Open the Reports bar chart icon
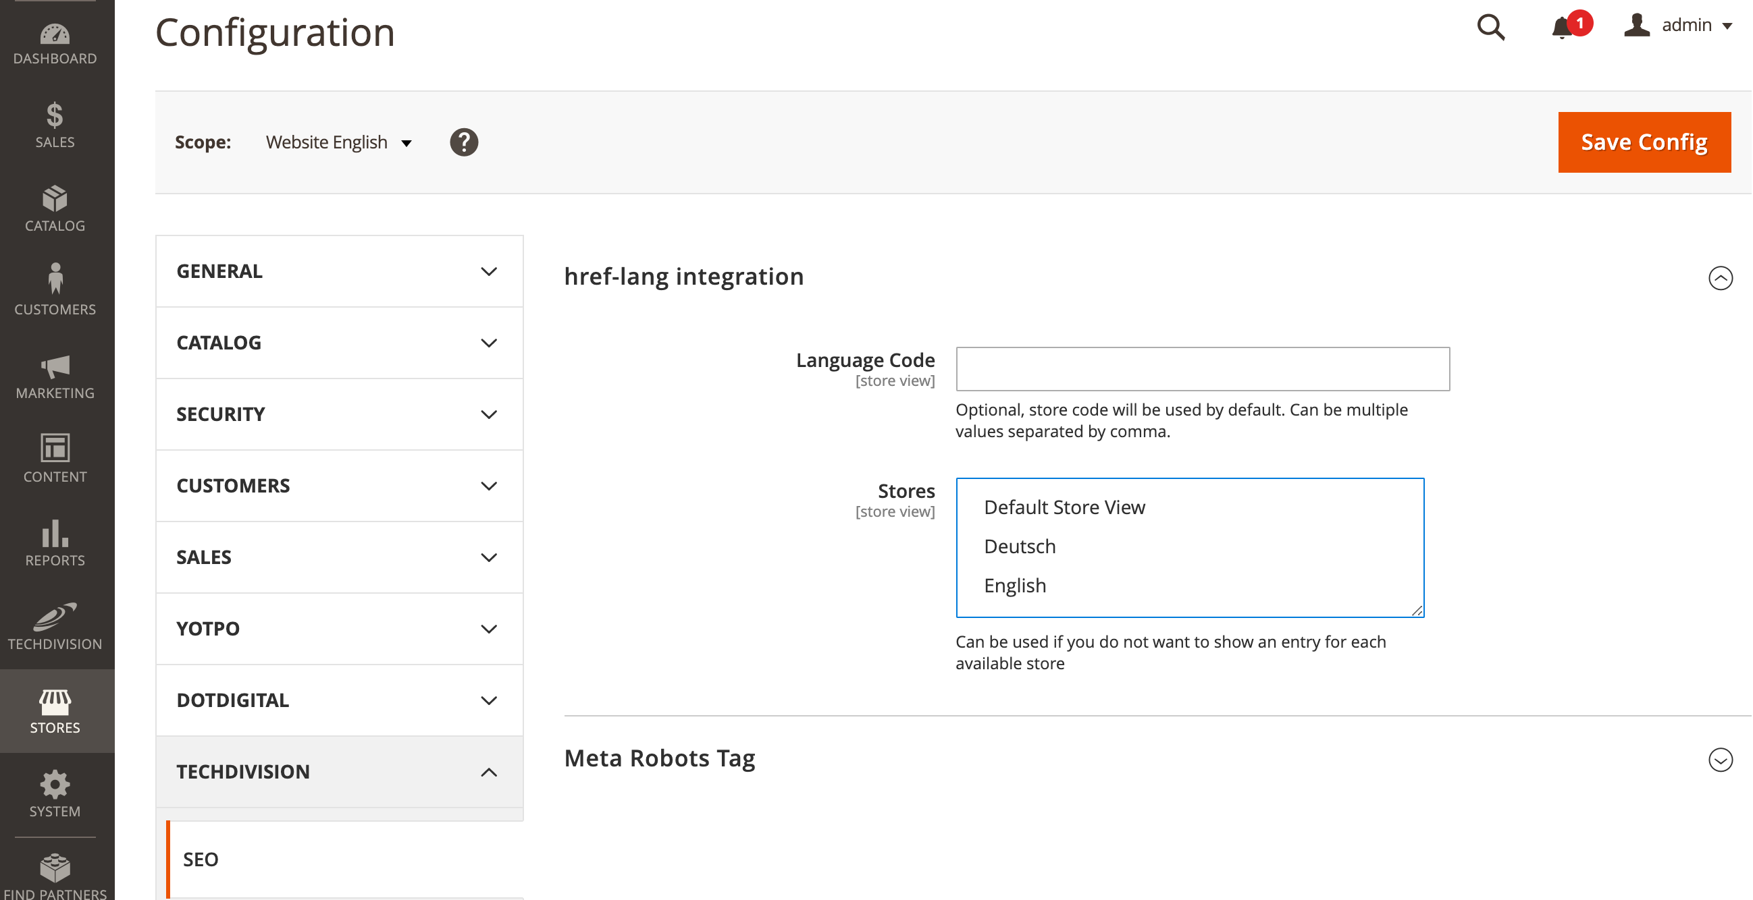 point(55,534)
